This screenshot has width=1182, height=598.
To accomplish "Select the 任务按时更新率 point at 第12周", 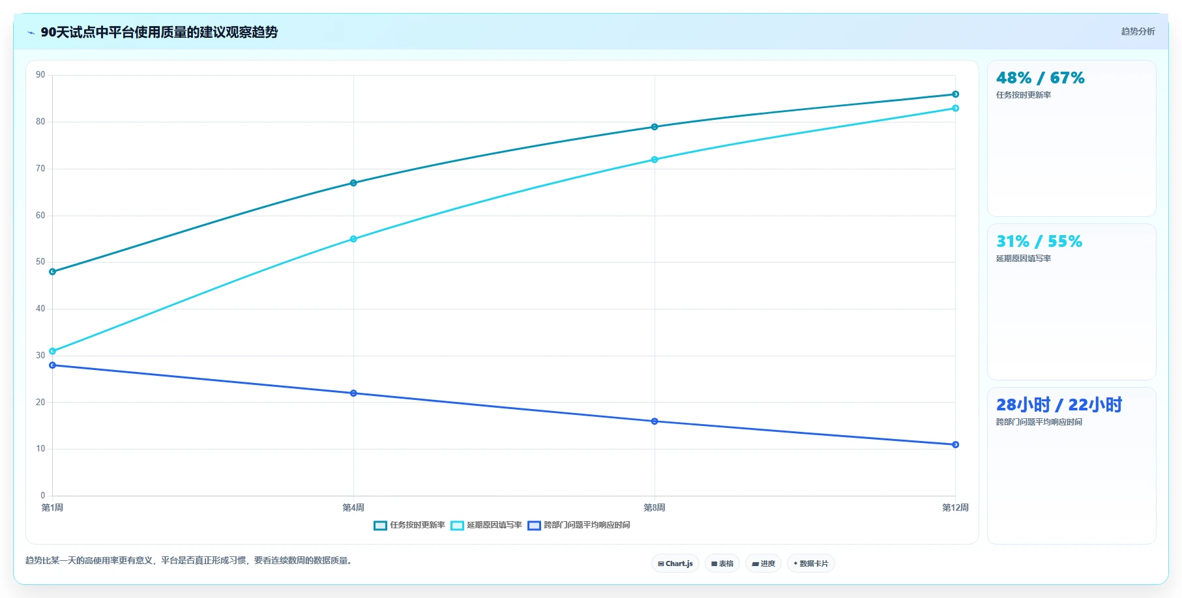I will (x=955, y=94).
